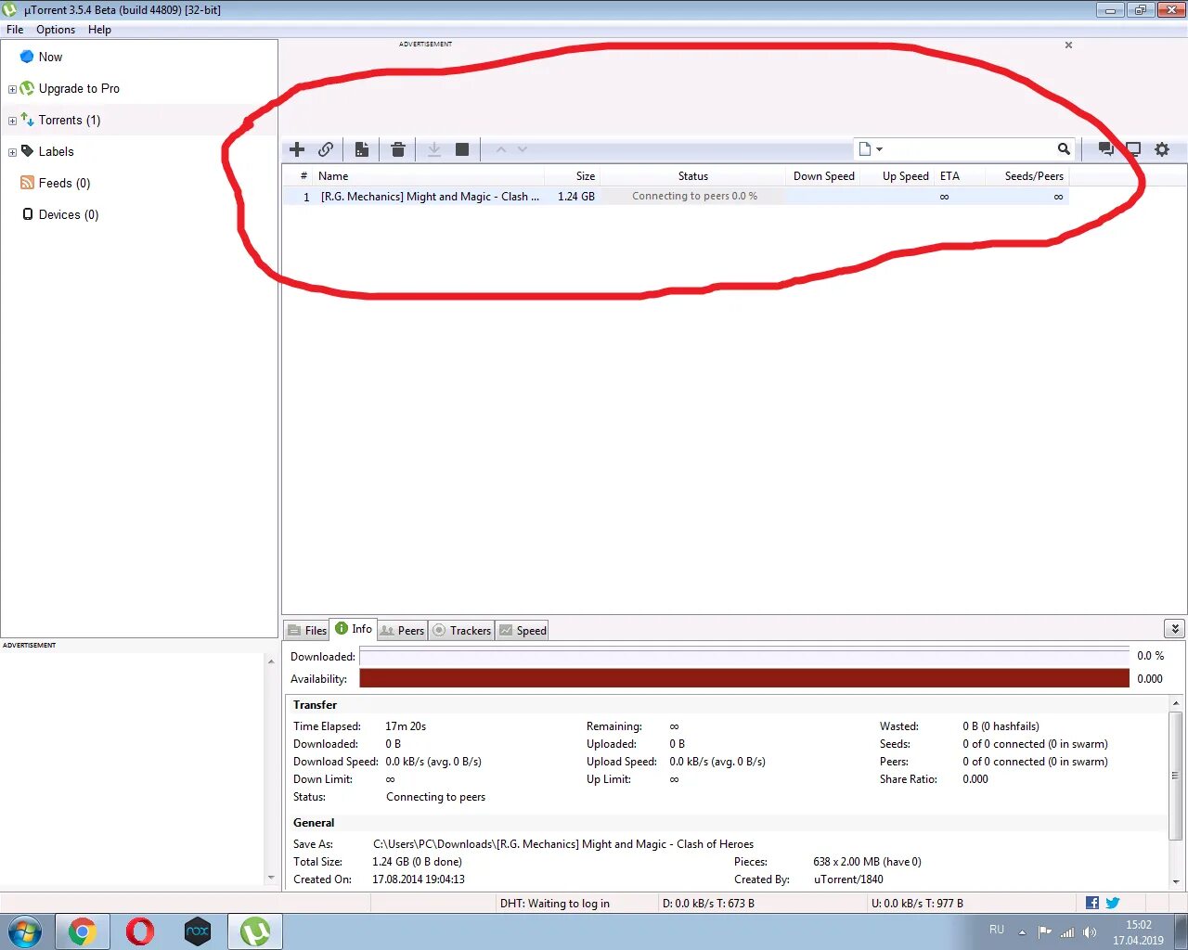
Task: Click the sidebar ad scroll up arrow
Action: [x=271, y=661]
